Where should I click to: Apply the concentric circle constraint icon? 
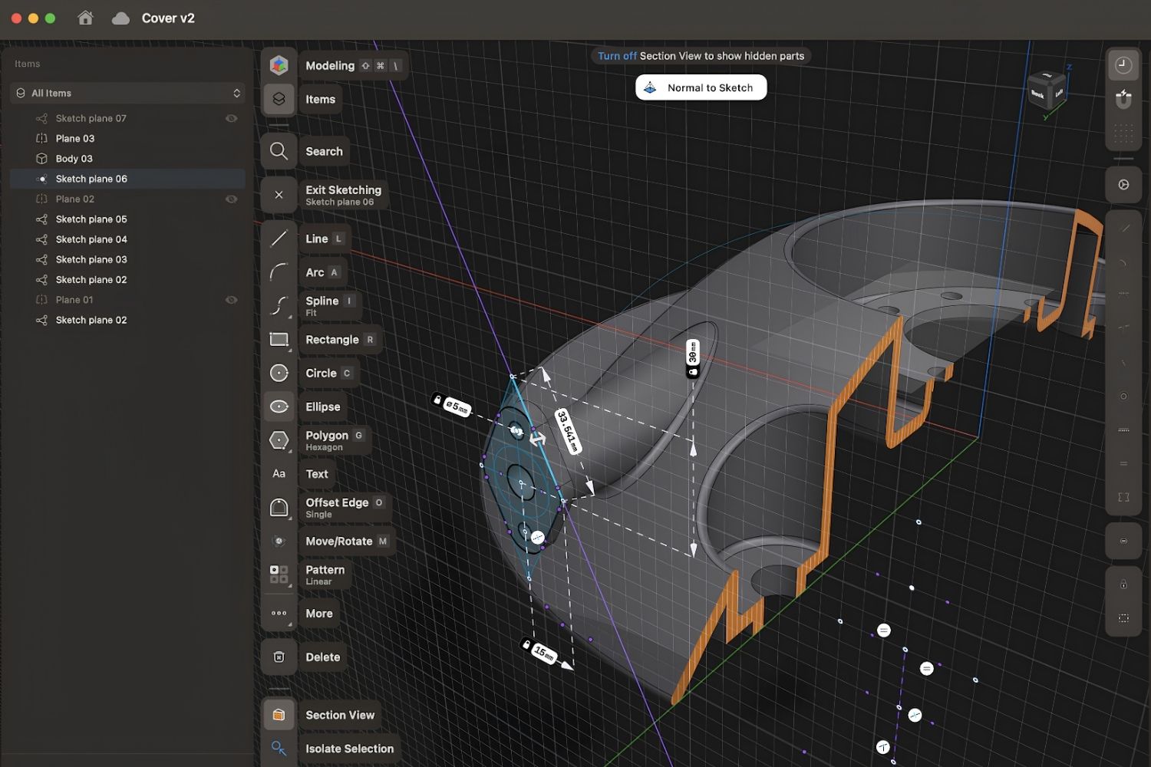[1123, 397]
